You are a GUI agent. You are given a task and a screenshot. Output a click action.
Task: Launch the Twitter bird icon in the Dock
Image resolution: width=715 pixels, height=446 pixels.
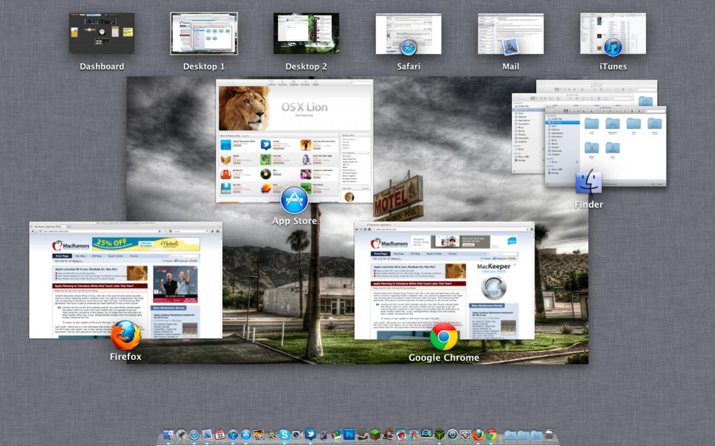click(x=310, y=435)
